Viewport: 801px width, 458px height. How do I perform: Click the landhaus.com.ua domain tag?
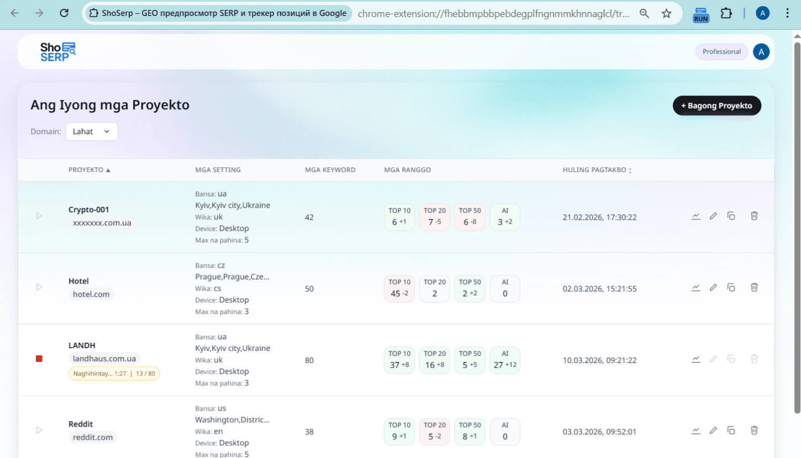click(x=104, y=359)
